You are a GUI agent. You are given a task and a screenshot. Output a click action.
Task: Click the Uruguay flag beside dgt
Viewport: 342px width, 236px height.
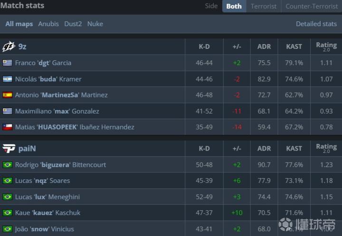click(7, 63)
